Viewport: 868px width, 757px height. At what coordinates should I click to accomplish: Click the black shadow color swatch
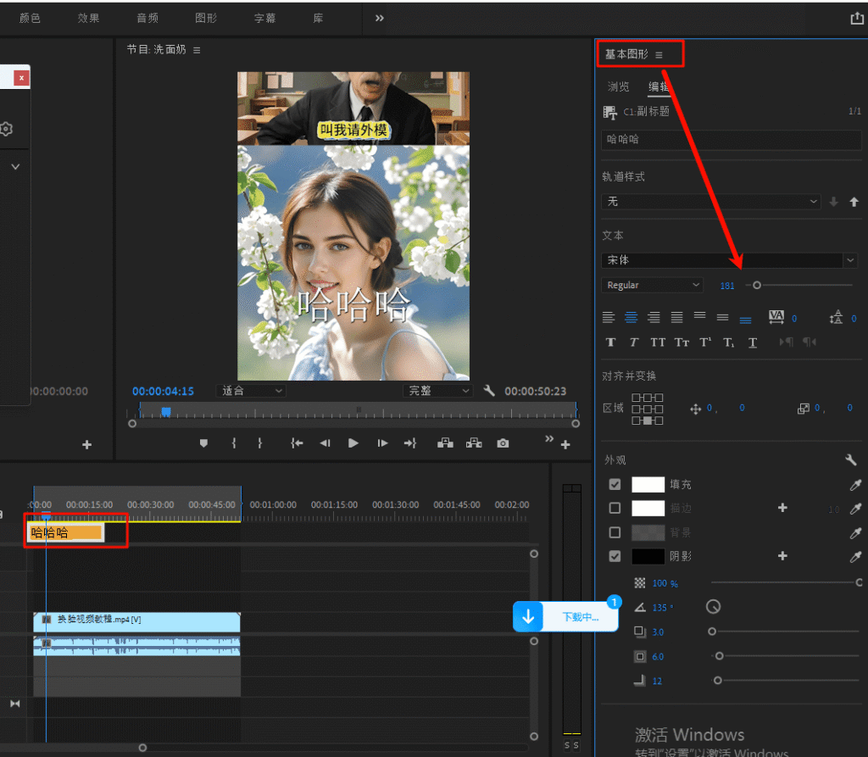click(x=648, y=557)
